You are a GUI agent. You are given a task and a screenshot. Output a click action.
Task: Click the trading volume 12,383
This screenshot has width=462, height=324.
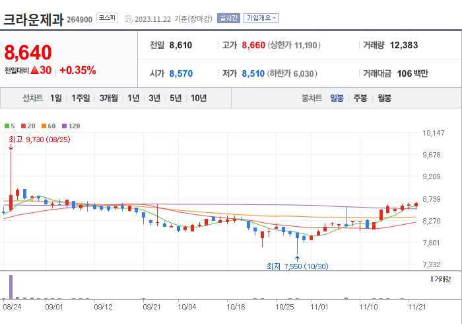pos(404,45)
